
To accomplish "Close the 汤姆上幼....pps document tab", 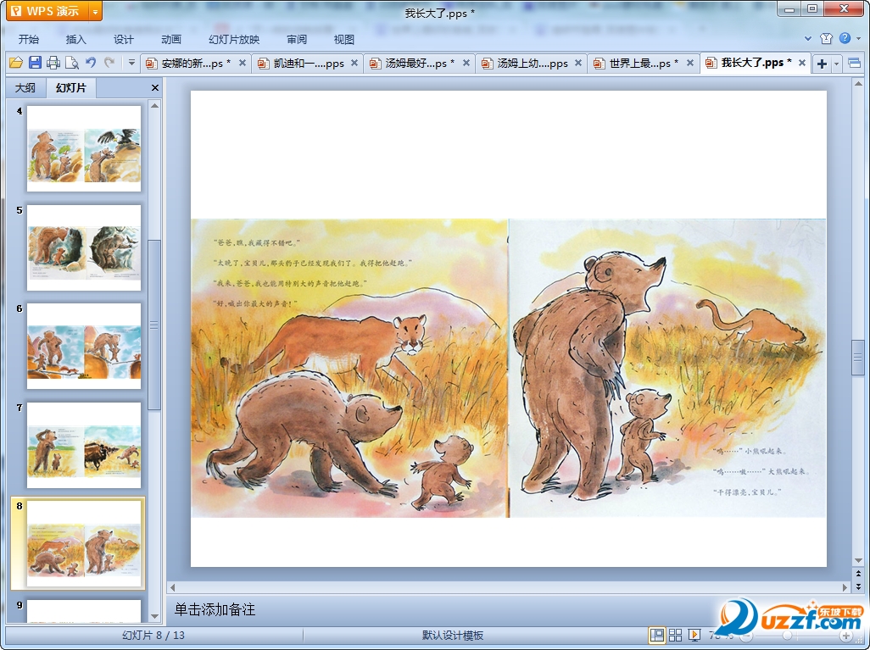I will [x=578, y=64].
